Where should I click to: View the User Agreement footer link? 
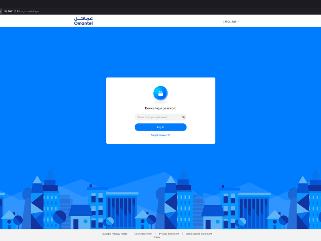pos(143,234)
